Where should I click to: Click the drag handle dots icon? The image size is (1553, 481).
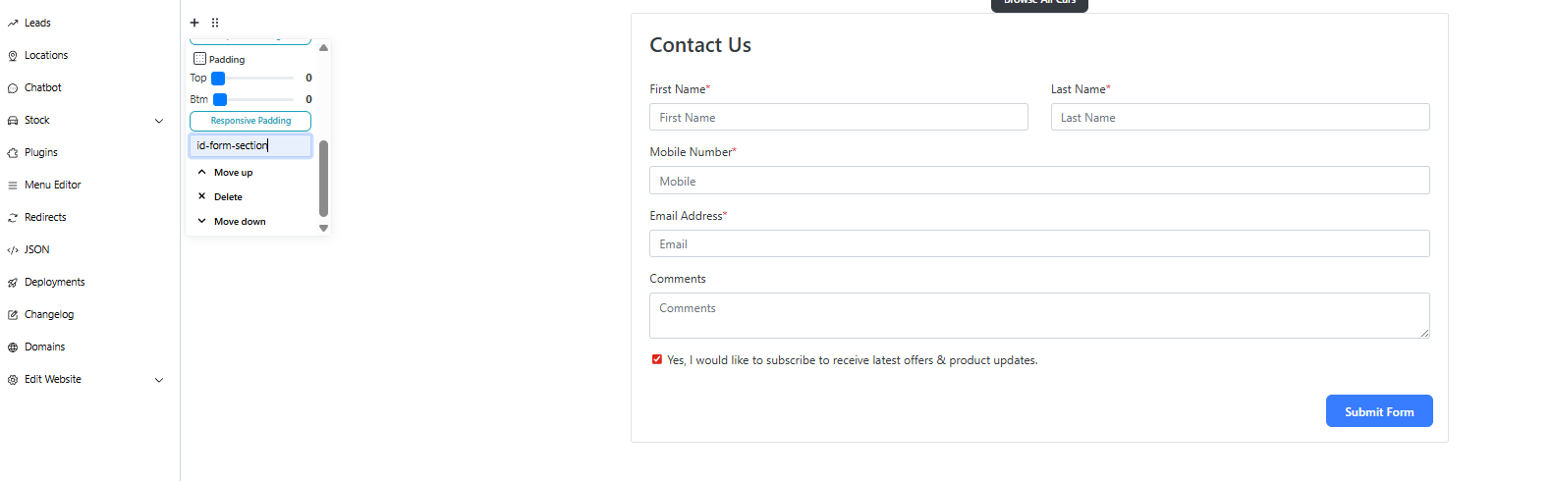(215, 23)
